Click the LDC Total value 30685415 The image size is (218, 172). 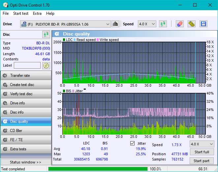82,159
